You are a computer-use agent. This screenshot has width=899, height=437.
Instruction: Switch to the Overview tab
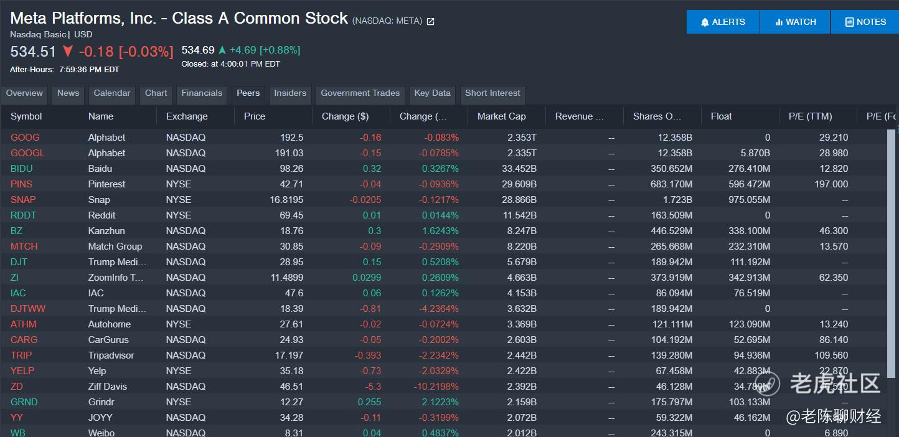point(24,93)
